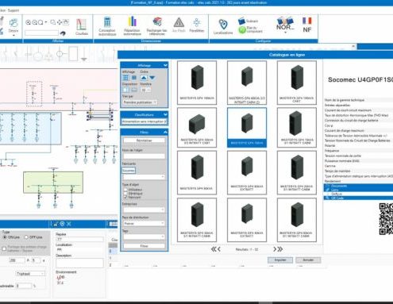Launch Conception automatique calculator icon
This screenshot has width=393, height=304.
click(107, 26)
